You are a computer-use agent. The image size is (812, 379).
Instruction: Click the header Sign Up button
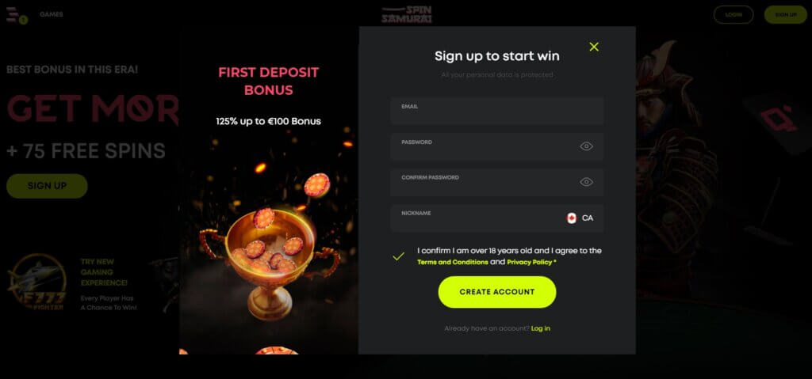786,14
